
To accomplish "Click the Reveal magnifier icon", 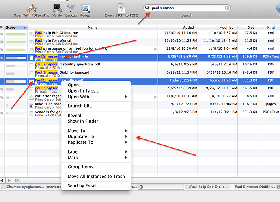I will pyautogui.click(x=86, y=8).
